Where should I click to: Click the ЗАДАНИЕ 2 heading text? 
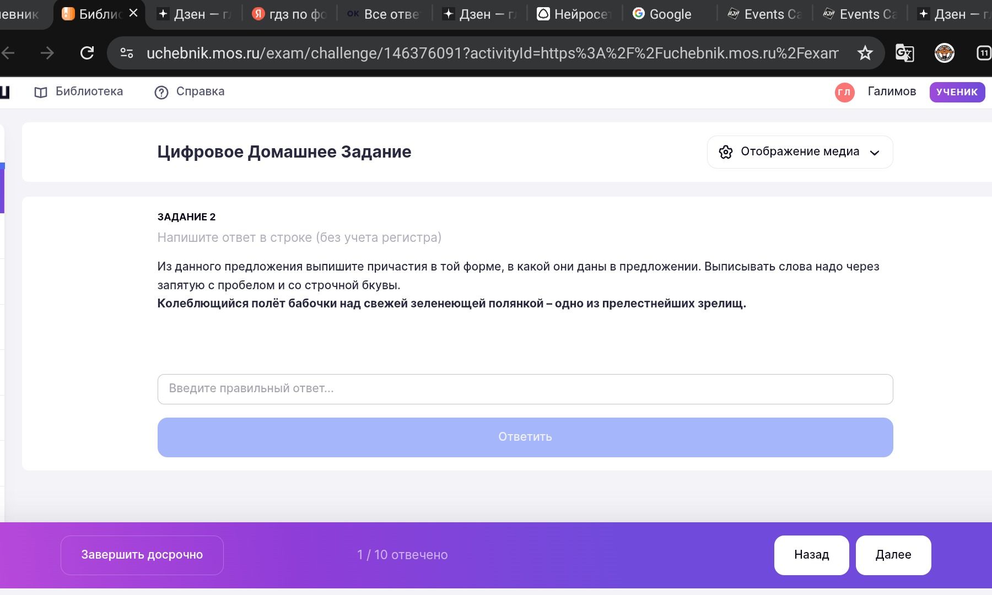tap(186, 217)
